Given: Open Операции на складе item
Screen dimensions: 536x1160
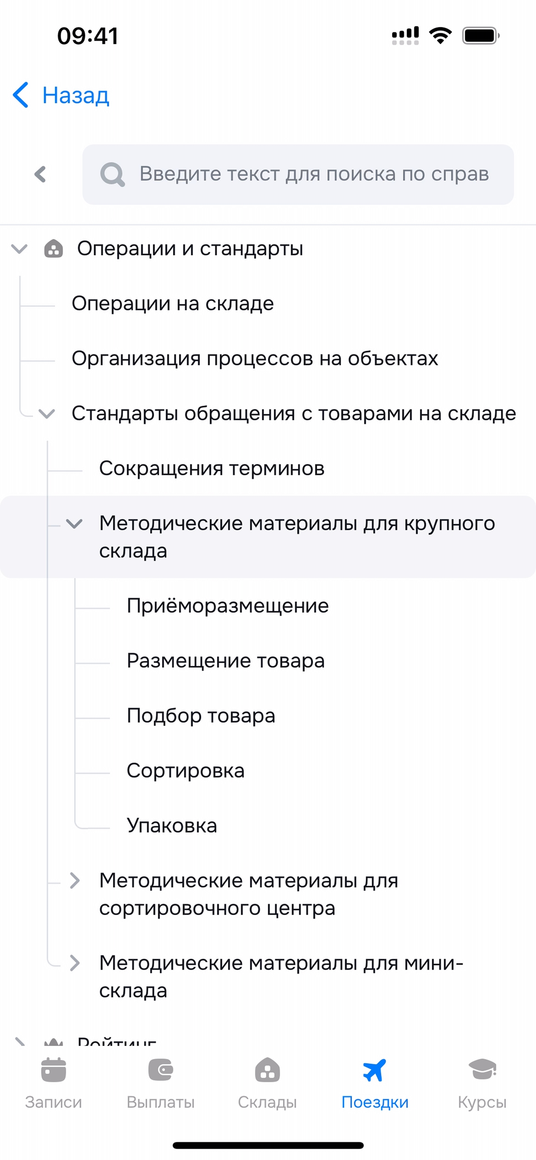Looking at the screenshot, I should pos(173,303).
